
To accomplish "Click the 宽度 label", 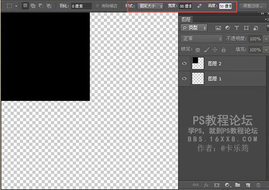I will 173,6.
